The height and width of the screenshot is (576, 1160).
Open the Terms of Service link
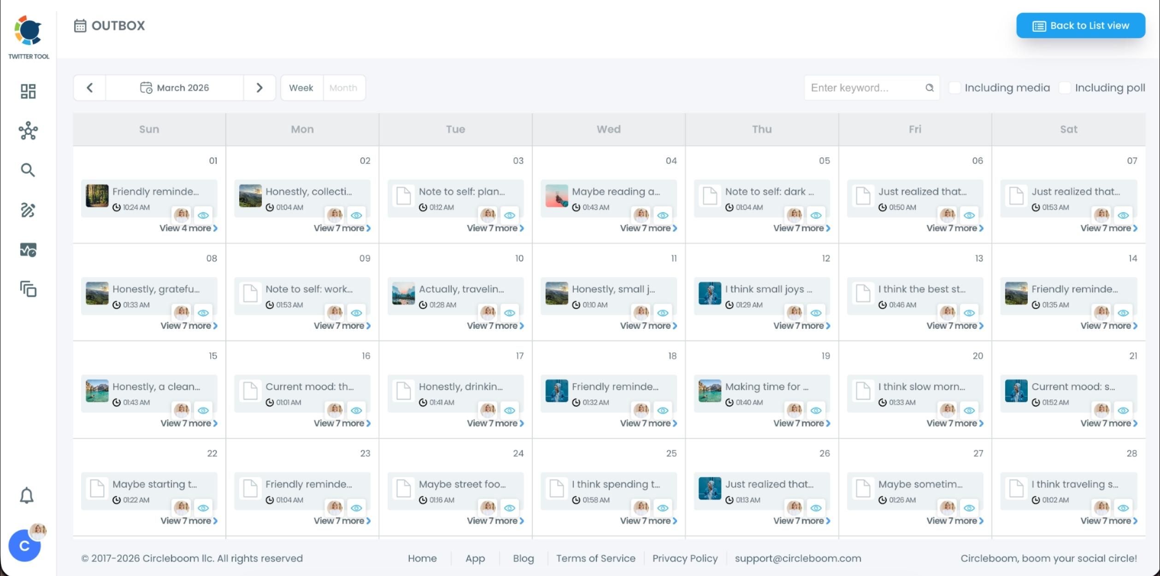[x=595, y=558]
